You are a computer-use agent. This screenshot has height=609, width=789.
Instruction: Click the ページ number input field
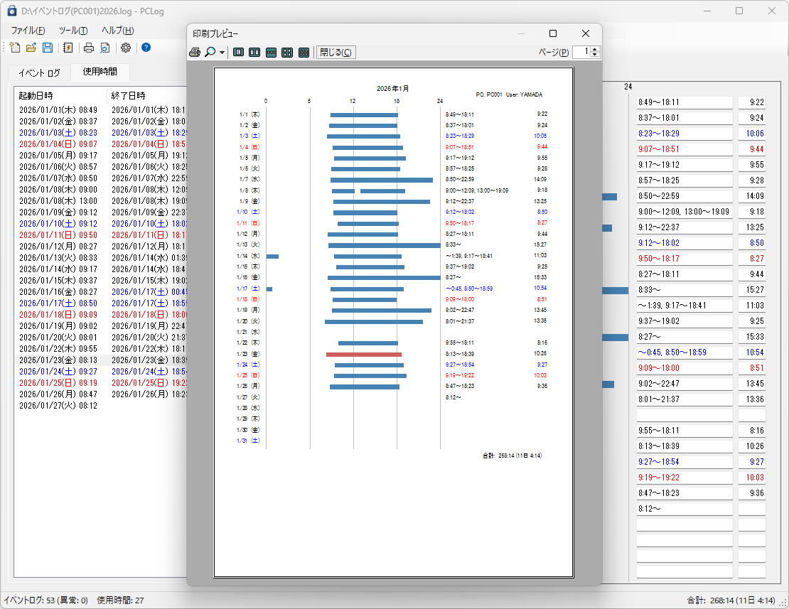click(581, 52)
